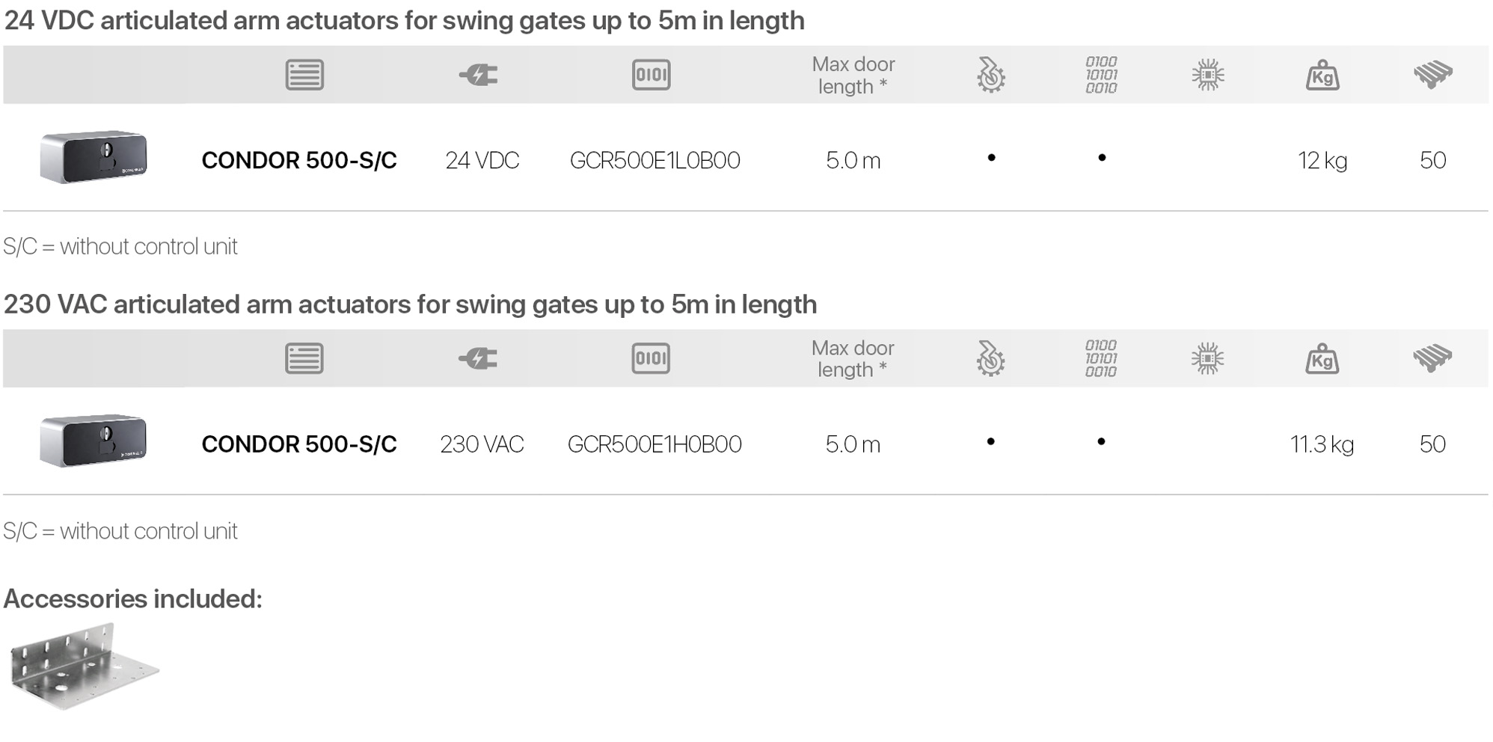The width and height of the screenshot is (1493, 742).
Task: Click product code GCR500E1H0B00
Action: coord(654,444)
